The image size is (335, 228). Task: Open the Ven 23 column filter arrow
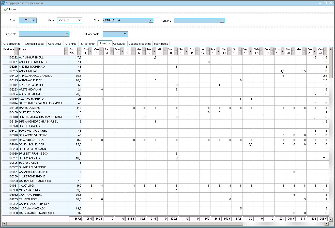pos(325,51)
